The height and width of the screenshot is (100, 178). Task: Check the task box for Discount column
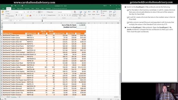pos(128,22)
